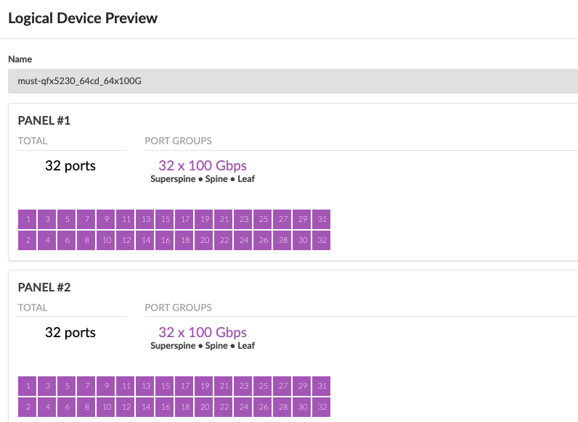The height and width of the screenshot is (422, 578).
Task: Click port 15 in Panel #1
Action: (165, 219)
